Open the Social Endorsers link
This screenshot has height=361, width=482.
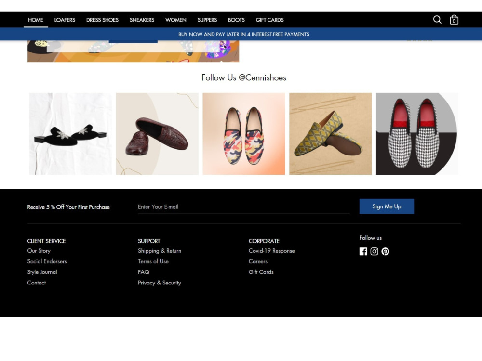47,261
